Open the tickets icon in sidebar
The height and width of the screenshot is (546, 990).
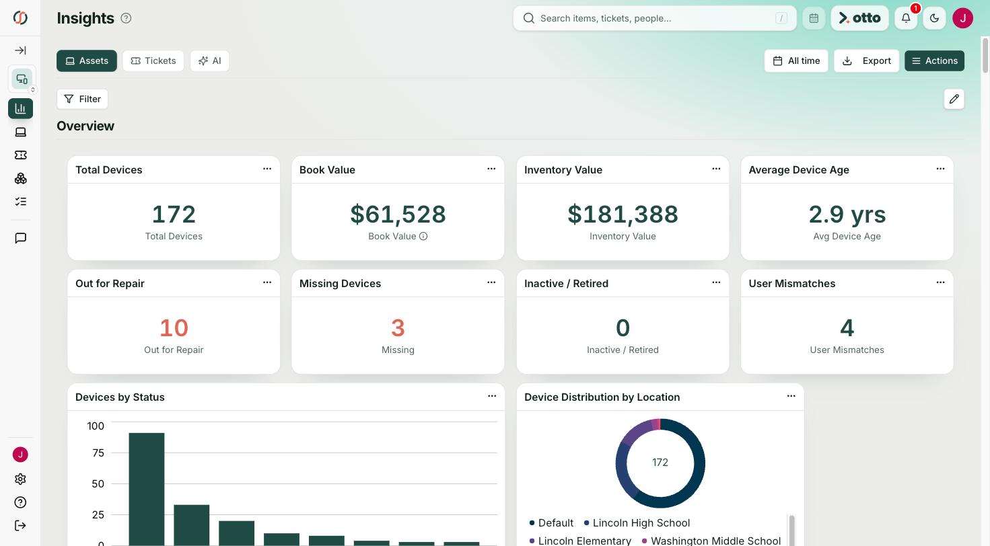coord(20,155)
